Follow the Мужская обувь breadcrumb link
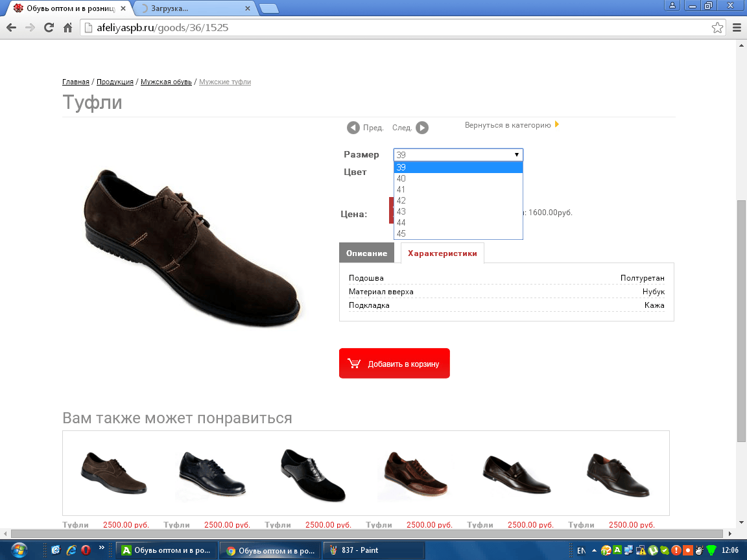 click(x=166, y=82)
